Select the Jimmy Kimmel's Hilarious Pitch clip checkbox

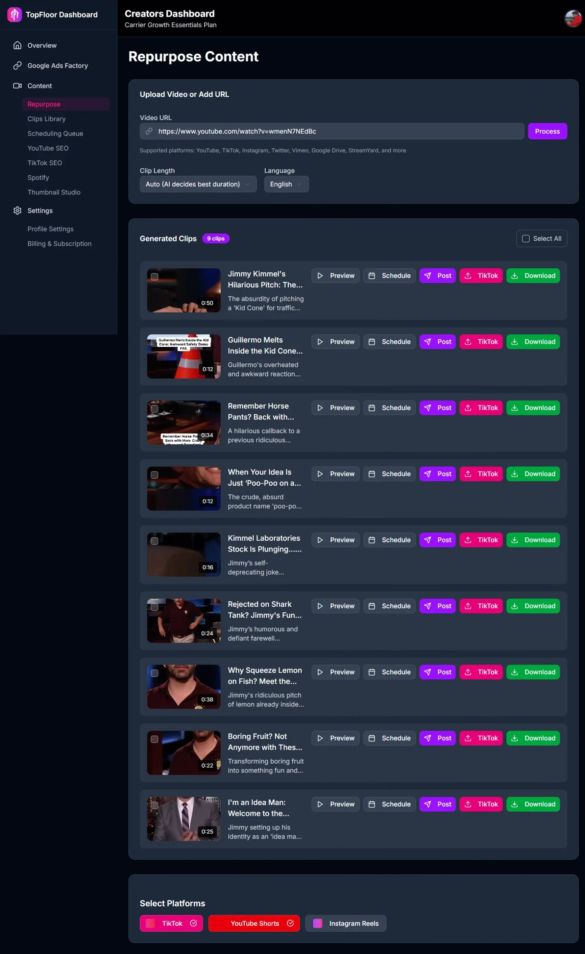(x=155, y=277)
